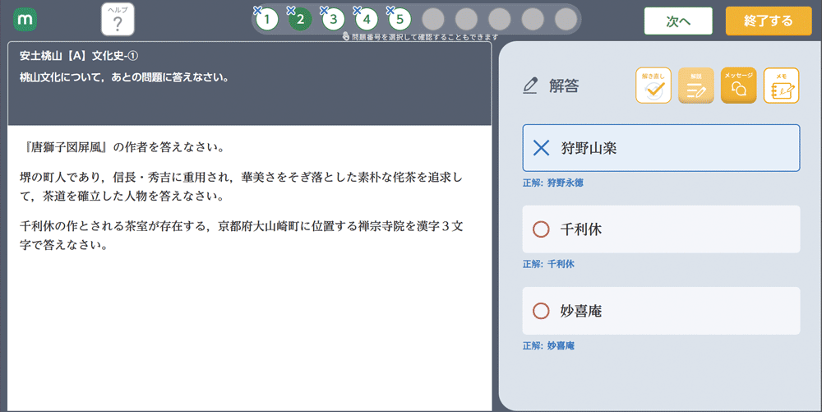Click the 次へ button
Viewport: 822px width, 412px height.
tap(678, 21)
